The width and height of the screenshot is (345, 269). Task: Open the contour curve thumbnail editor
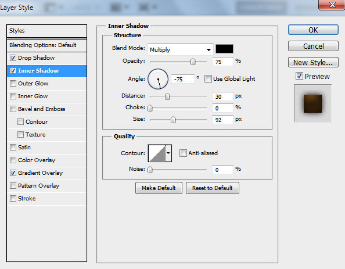tap(157, 153)
